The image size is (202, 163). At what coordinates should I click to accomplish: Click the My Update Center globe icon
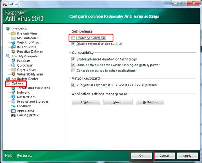[8, 79]
